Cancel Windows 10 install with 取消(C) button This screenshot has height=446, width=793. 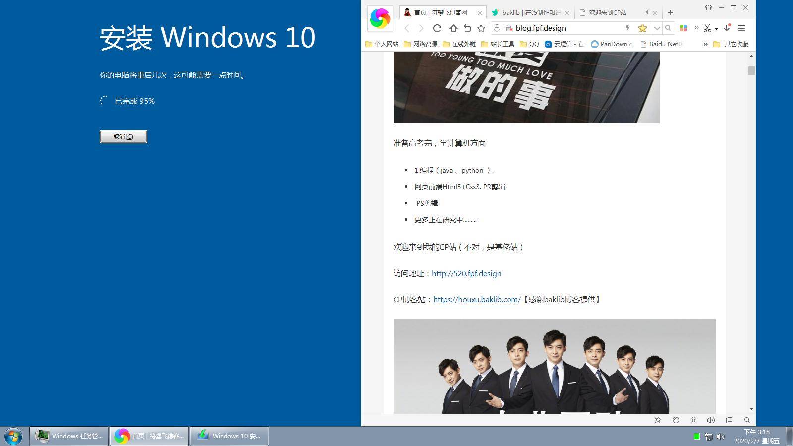tap(123, 137)
